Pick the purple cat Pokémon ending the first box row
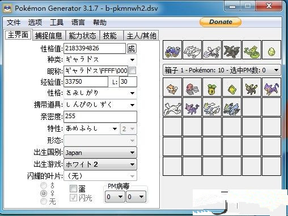 [x=272, y=87]
